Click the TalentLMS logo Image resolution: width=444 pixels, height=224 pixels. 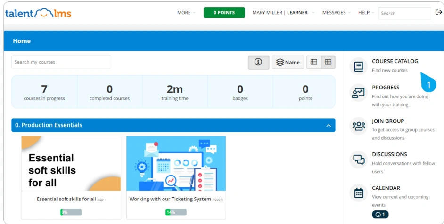pos(38,13)
